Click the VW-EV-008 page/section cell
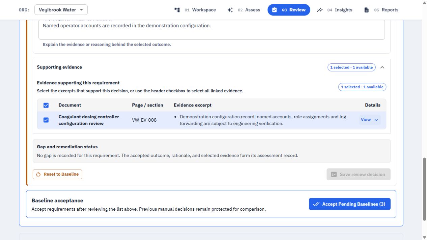427x240 pixels. [144, 120]
